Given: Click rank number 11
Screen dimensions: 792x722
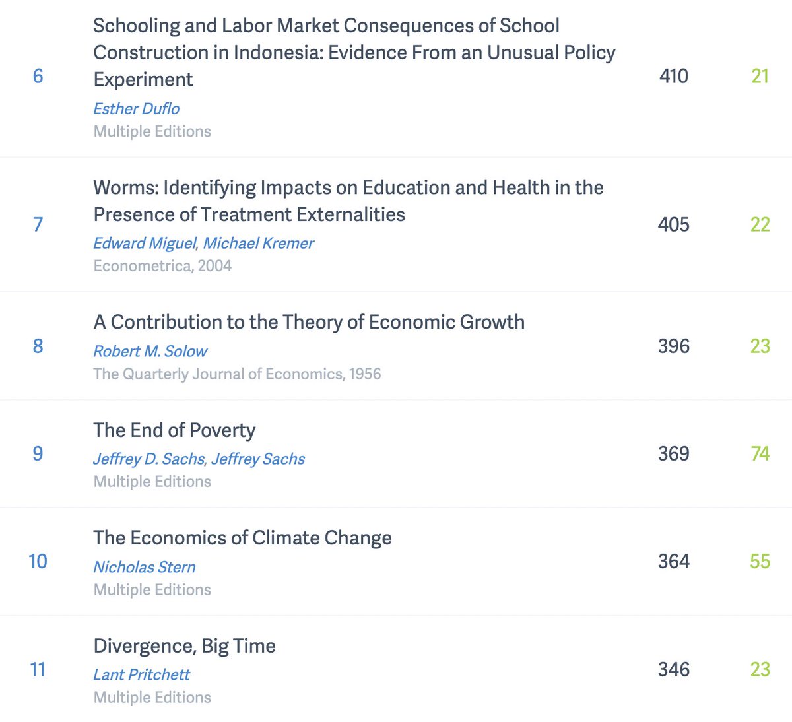Looking at the screenshot, I should 38,669.
